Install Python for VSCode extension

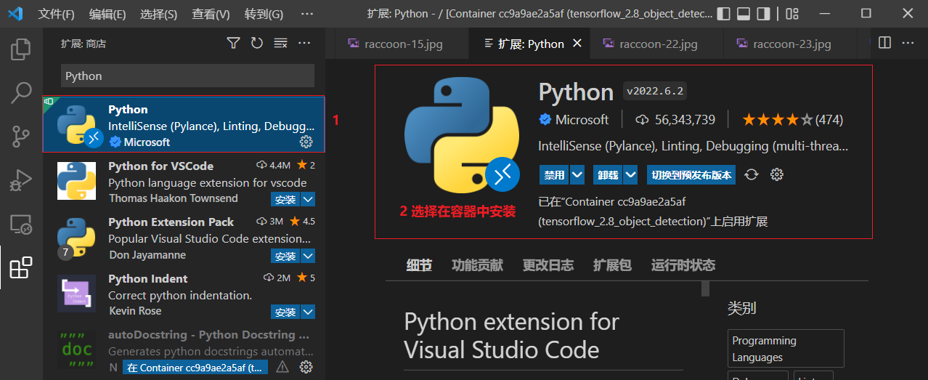pos(285,199)
